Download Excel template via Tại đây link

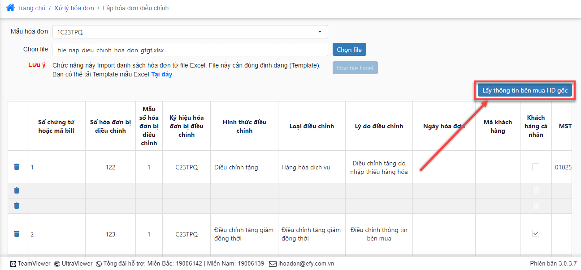point(161,74)
